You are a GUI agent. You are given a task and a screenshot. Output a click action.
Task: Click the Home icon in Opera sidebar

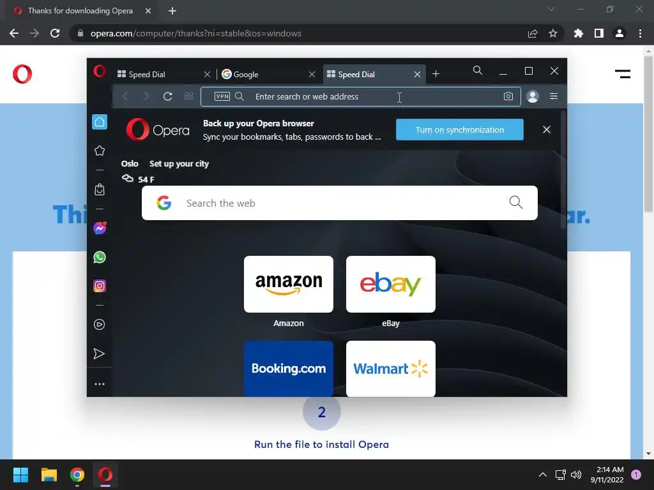pyautogui.click(x=99, y=122)
